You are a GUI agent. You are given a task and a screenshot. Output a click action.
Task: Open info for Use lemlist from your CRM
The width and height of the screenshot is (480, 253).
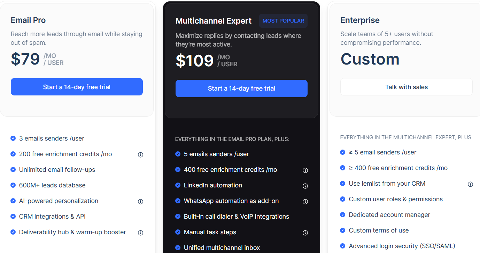click(470, 184)
